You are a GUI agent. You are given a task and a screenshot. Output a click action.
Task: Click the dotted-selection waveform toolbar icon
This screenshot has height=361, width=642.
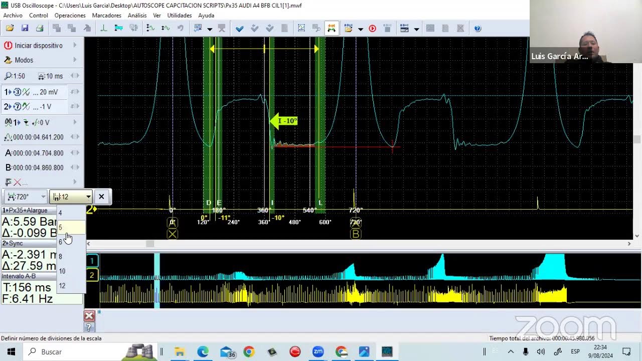click(x=301, y=29)
